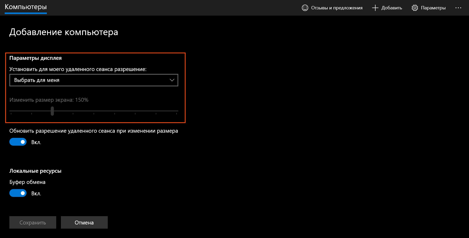The width and height of the screenshot is (469, 238).
Task: Click the chevron arrow of Выбрать для меня
Action: pyautogui.click(x=172, y=80)
